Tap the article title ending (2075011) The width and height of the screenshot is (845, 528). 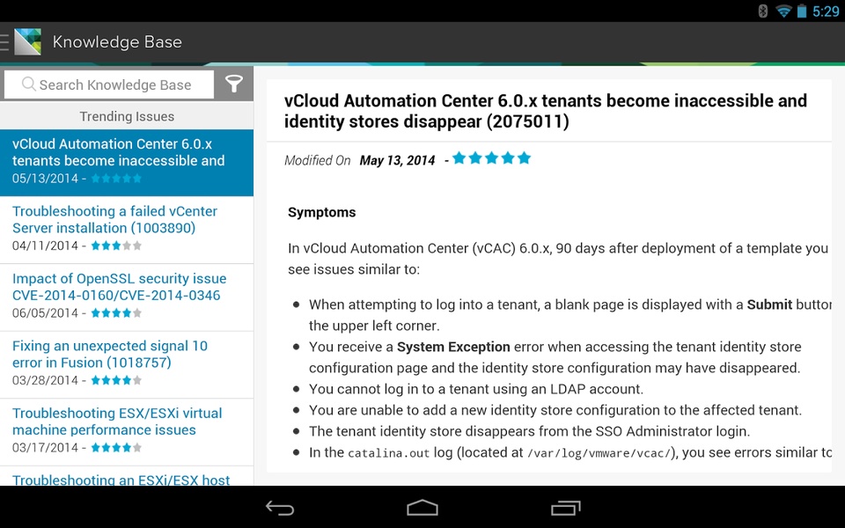point(546,111)
